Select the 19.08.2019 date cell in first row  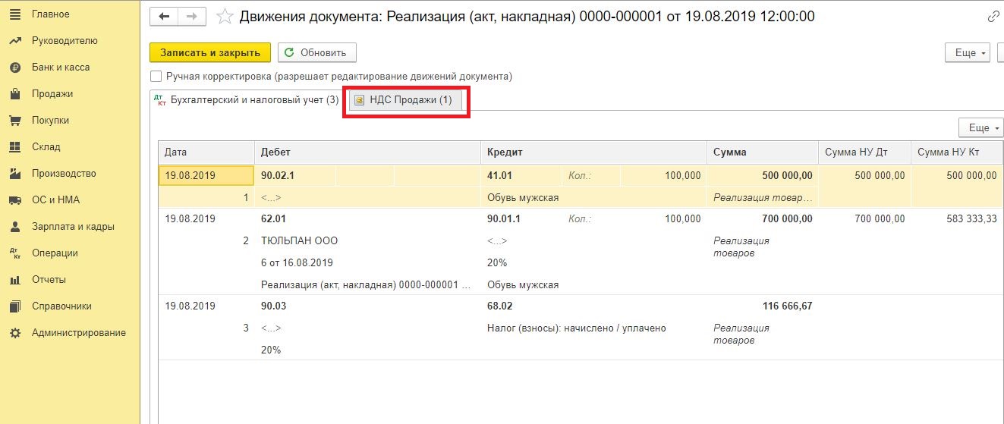pyautogui.click(x=206, y=175)
